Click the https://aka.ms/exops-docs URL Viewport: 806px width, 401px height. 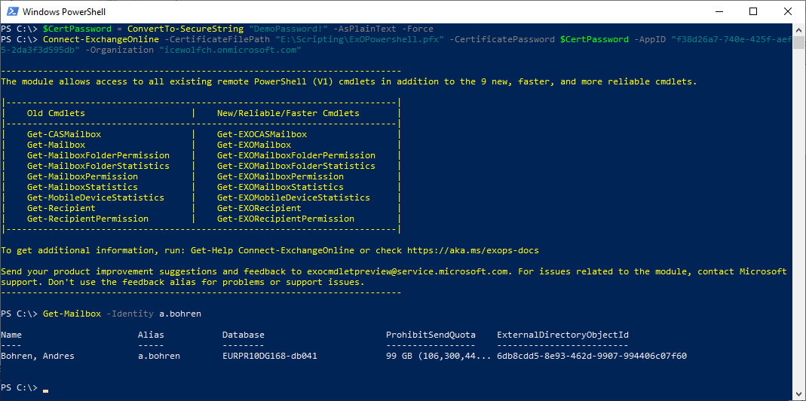click(473, 250)
